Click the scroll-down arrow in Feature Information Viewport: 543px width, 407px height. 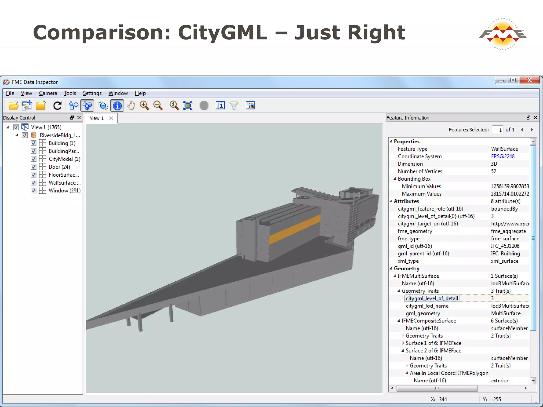point(533,381)
